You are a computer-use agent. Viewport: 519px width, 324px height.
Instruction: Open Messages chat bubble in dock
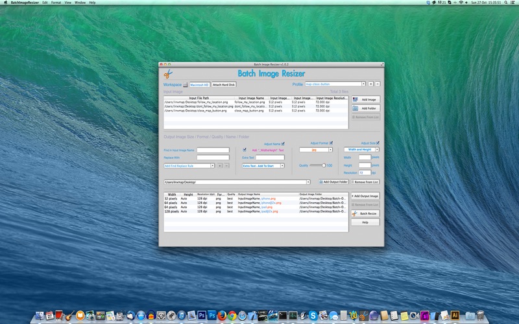(x=333, y=316)
